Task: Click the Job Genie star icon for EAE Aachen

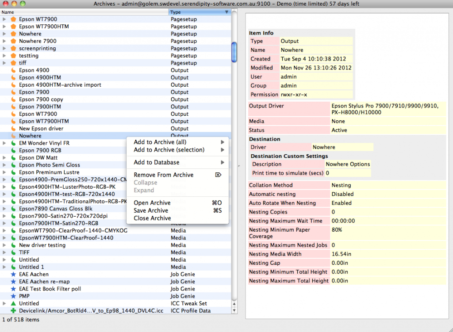Action: tap(13, 274)
